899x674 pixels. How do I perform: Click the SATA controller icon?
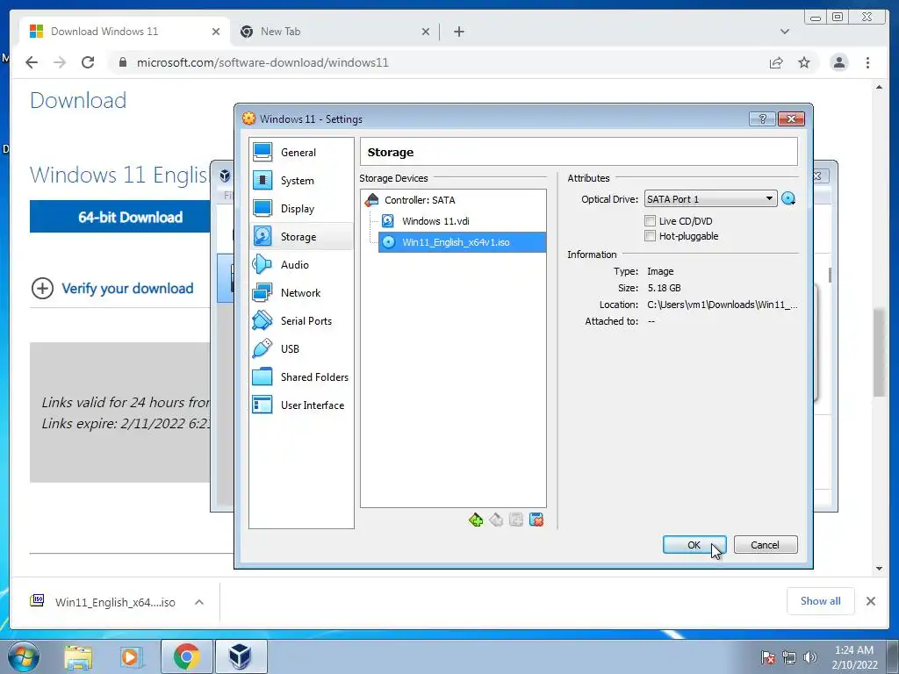pyautogui.click(x=372, y=200)
